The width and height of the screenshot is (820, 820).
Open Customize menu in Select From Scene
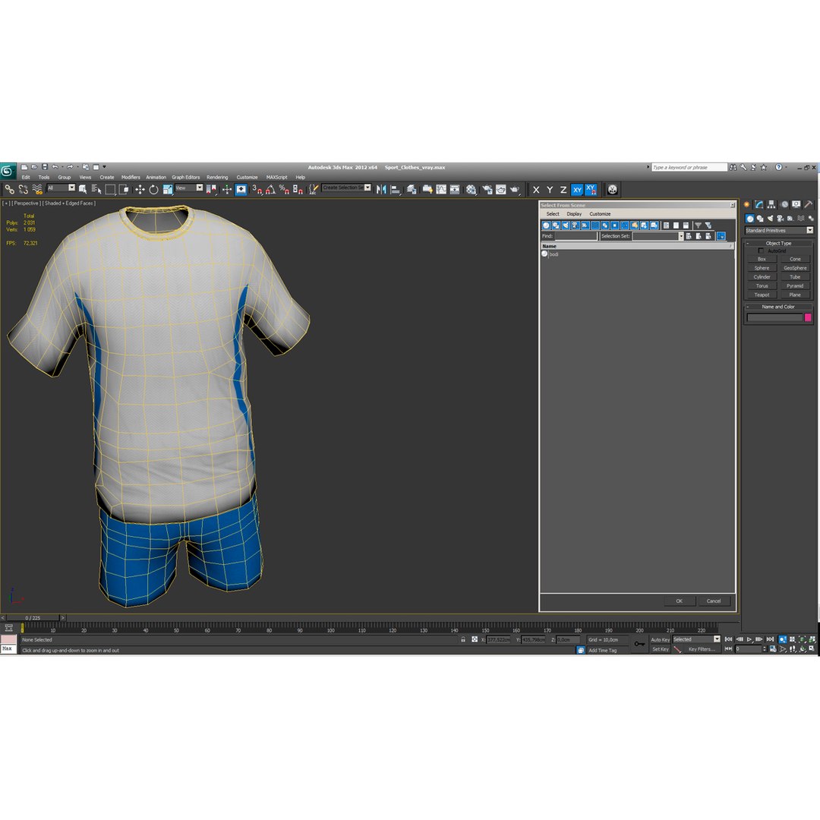pyautogui.click(x=600, y=214)
